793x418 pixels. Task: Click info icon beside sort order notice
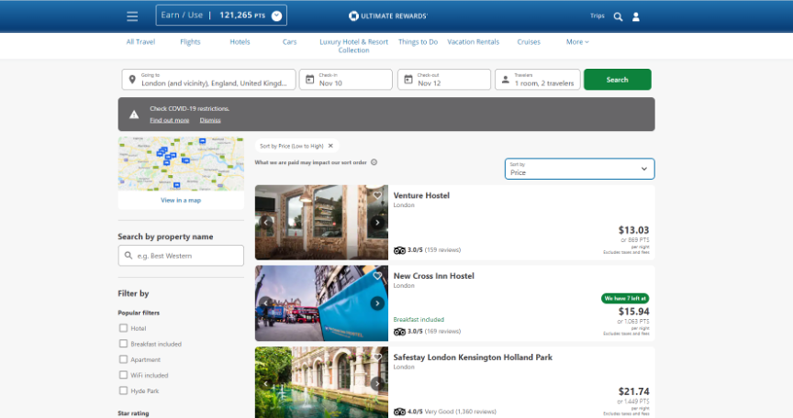point(374,162)
